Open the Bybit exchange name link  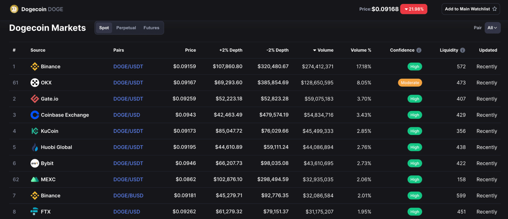pos(47,163)
